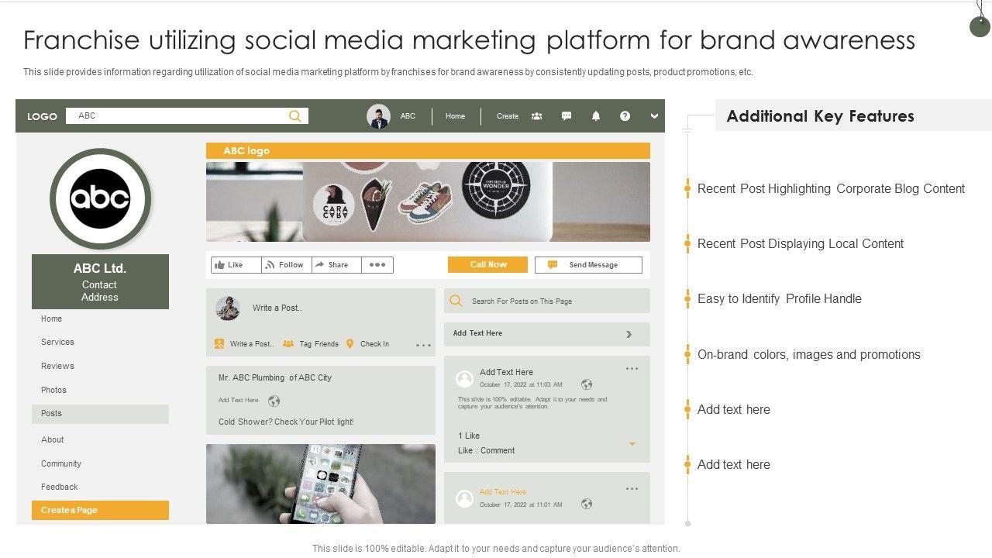The height and width of the screenshot is (558, 992).
Task: Click the Like button with thumbs-up
Action: tap(236, 265)
